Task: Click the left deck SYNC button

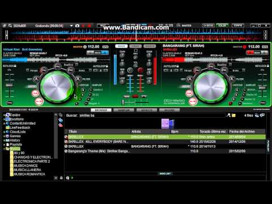Action: [10, 103]
